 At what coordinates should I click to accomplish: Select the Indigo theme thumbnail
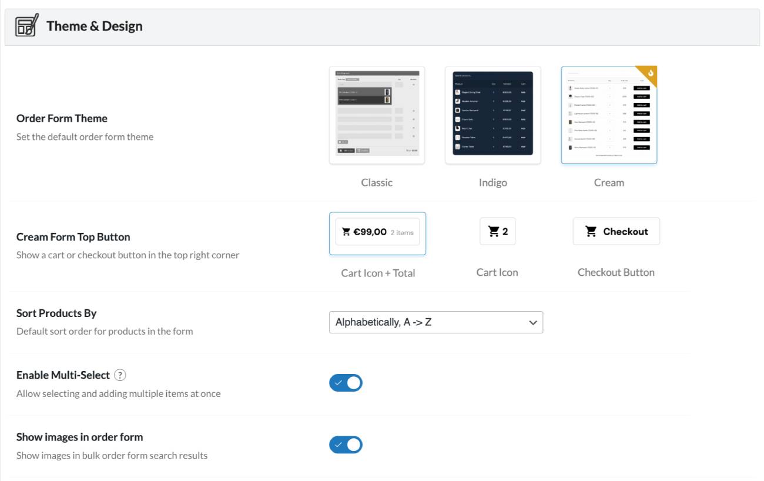point(492,115)
